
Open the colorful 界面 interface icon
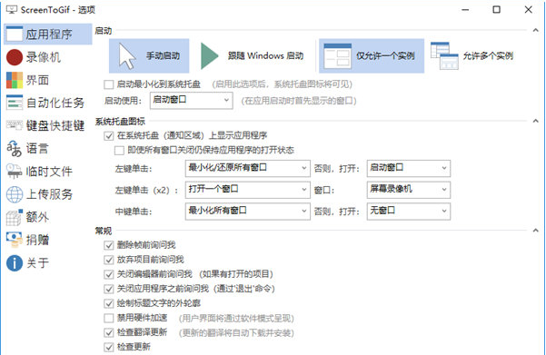[x=15, y=80]
